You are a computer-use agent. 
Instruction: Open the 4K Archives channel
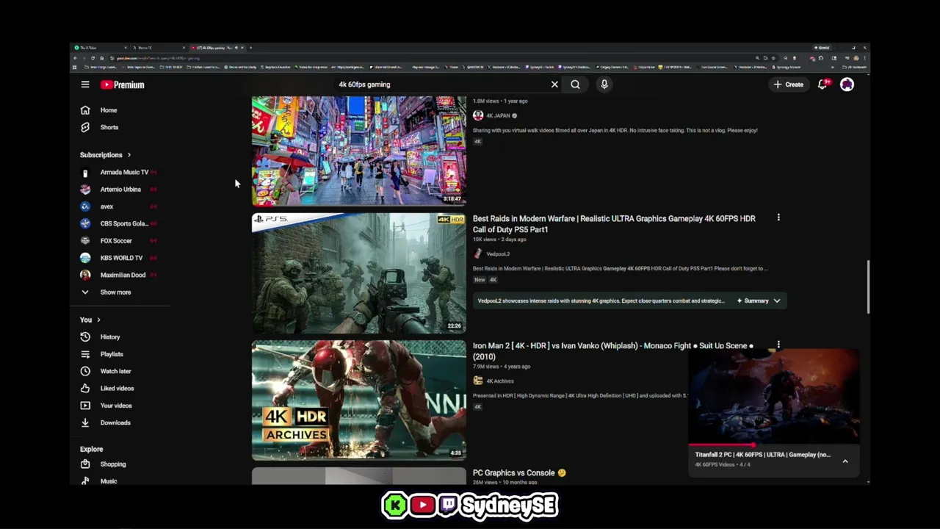499,381
